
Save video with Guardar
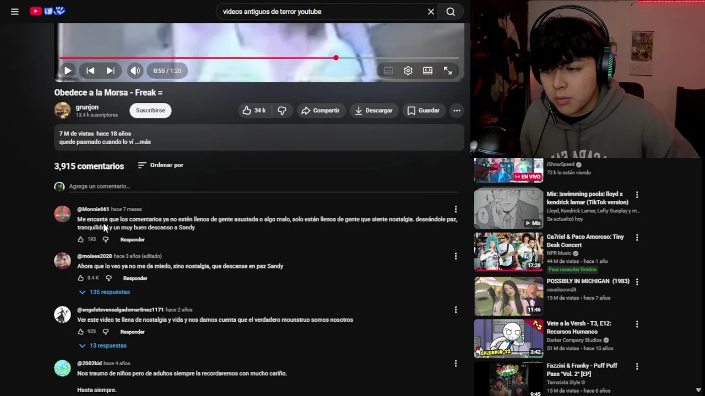pyautogui.click(x=424, y=111)
